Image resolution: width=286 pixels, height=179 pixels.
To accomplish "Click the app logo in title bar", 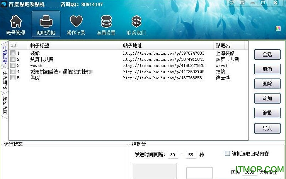I will pyautogui.click(x=3, y=4).
